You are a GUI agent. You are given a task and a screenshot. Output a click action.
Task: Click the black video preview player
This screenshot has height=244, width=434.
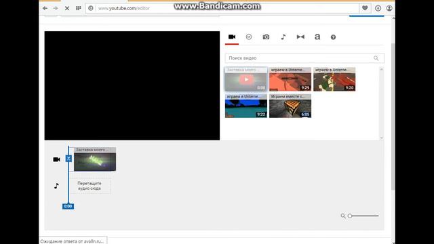132,85
